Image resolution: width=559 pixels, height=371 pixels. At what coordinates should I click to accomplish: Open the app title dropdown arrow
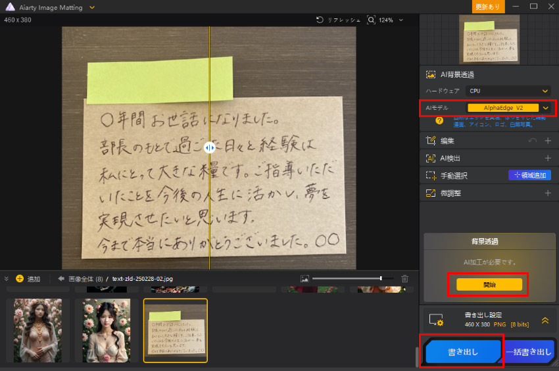[92, 7]
